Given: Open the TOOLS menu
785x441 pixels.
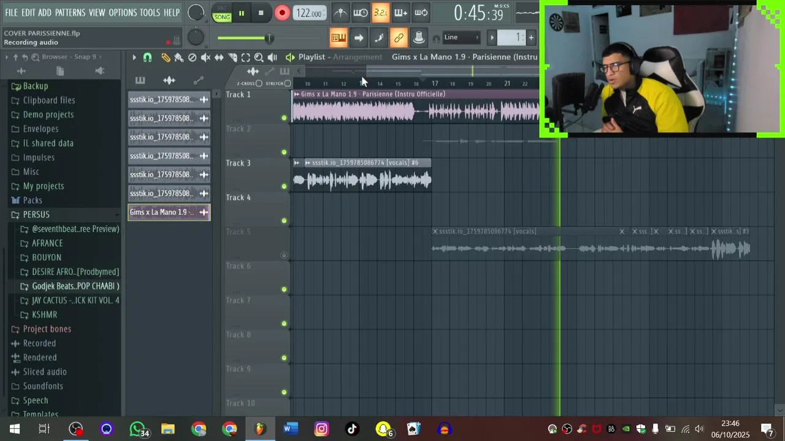Looking at the screenshot, I should [x=150, y=13].
